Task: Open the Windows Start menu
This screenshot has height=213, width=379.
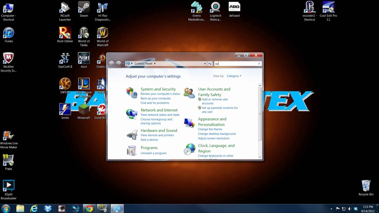Action: point(6,209)
